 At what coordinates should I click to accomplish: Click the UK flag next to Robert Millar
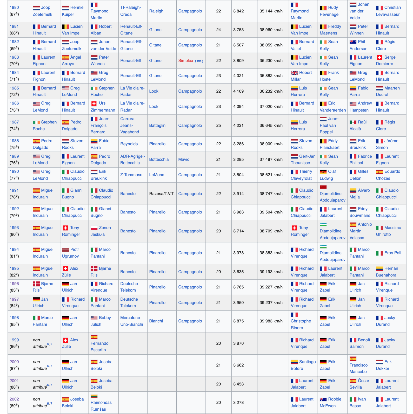tap(294, 73)
